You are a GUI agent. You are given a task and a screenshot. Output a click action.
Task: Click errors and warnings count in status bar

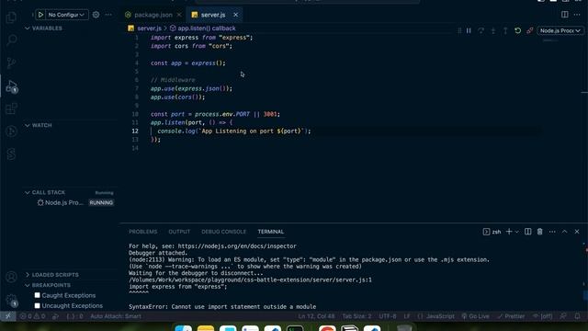pyautogui.click(x=32, y=316)
